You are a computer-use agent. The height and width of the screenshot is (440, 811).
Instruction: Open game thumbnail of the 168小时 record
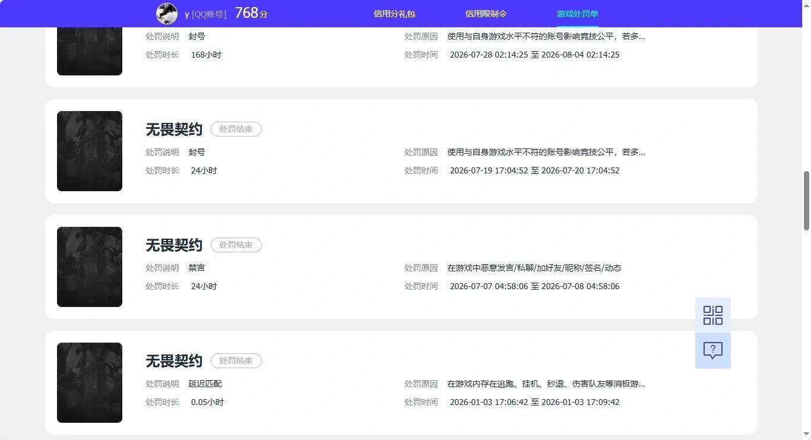90,51
